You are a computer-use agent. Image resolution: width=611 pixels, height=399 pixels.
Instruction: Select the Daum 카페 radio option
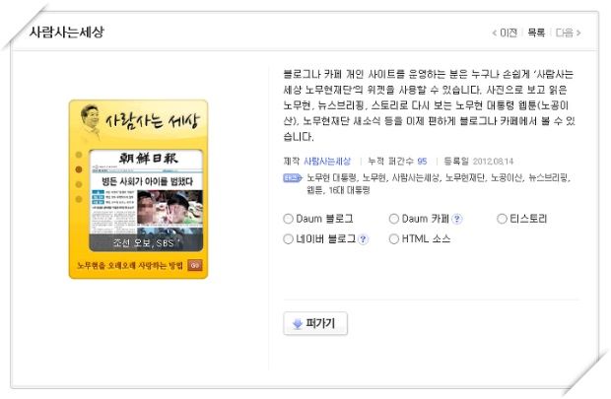pyautogui.click(x=394, y=219)
